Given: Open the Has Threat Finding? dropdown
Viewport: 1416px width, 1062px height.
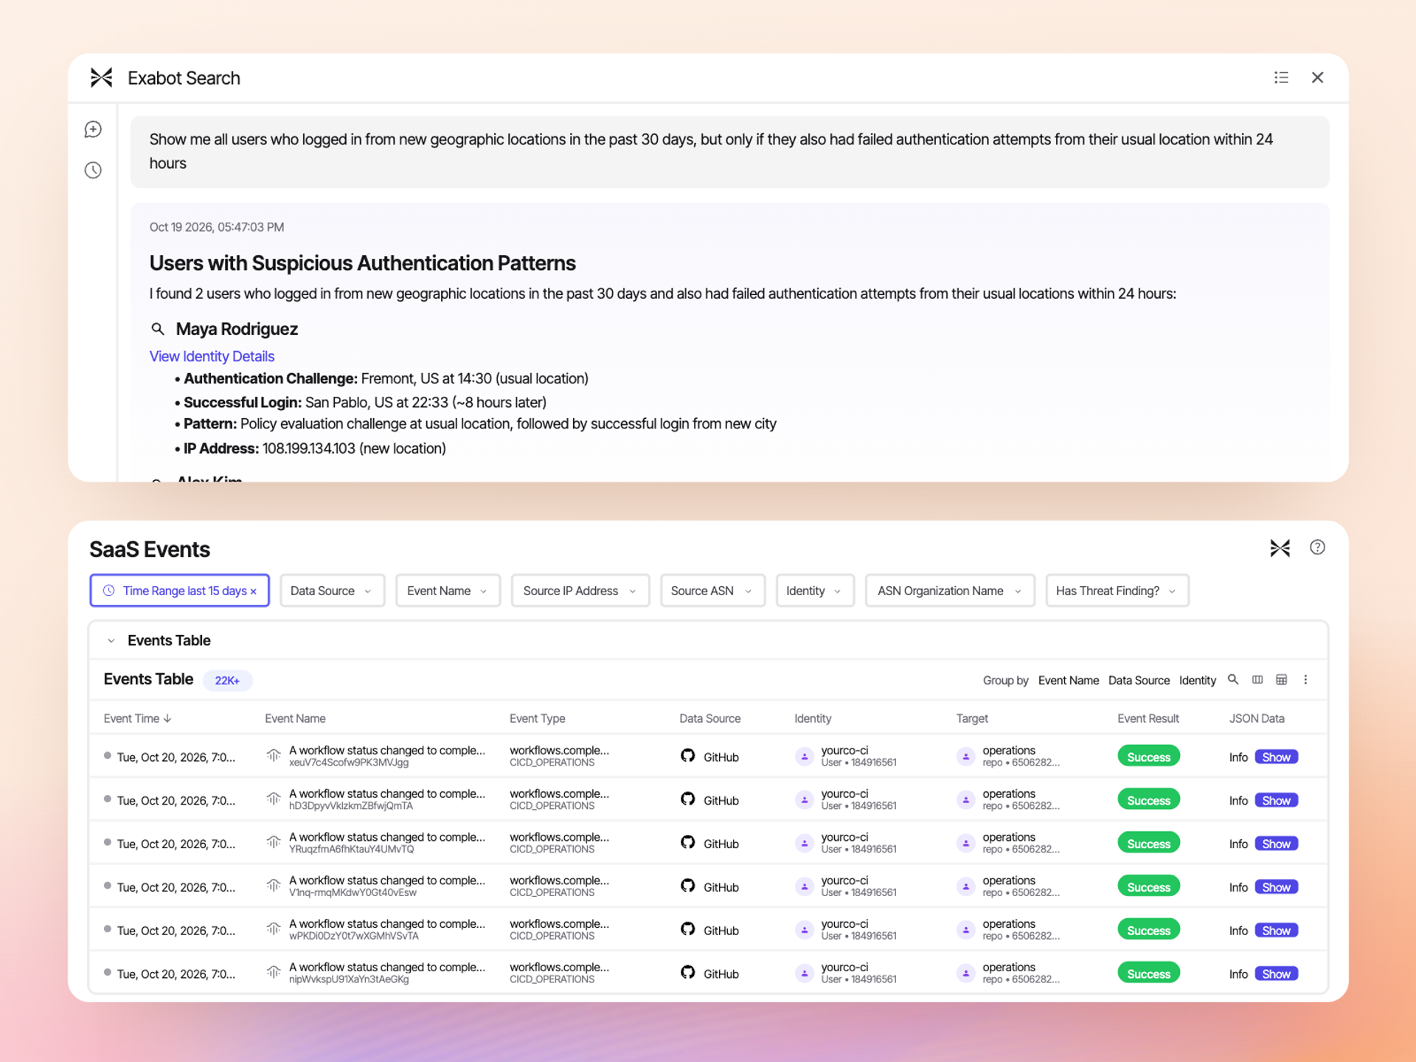Looking at the screenshot, I should (1117, 591).
